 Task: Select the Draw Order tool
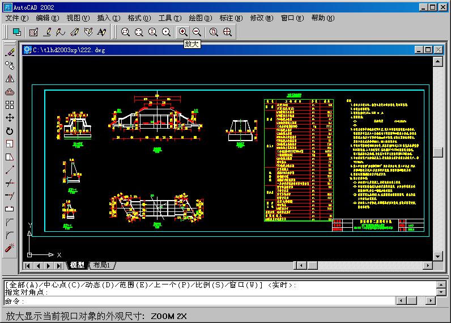pyautogui.click(x=16, y=32)
